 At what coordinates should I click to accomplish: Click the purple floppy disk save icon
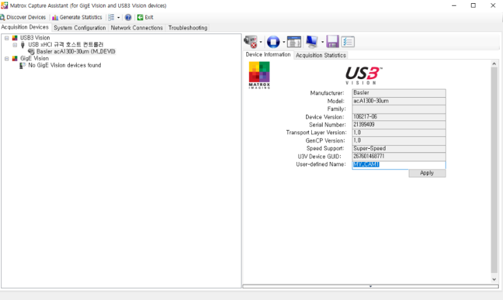[333, 42]
